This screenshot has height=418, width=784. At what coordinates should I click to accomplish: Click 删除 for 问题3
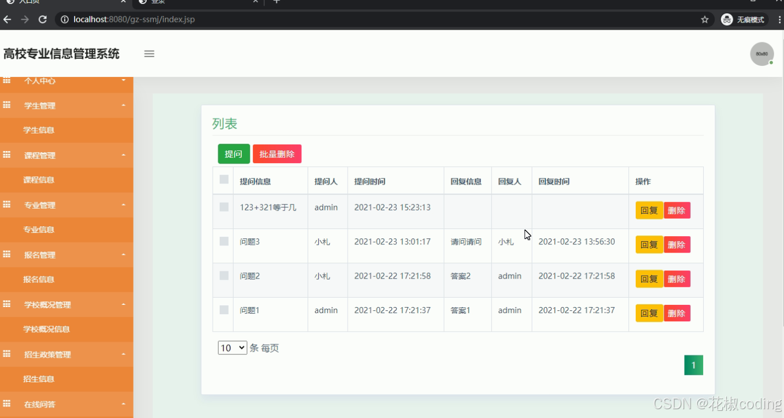677,244
